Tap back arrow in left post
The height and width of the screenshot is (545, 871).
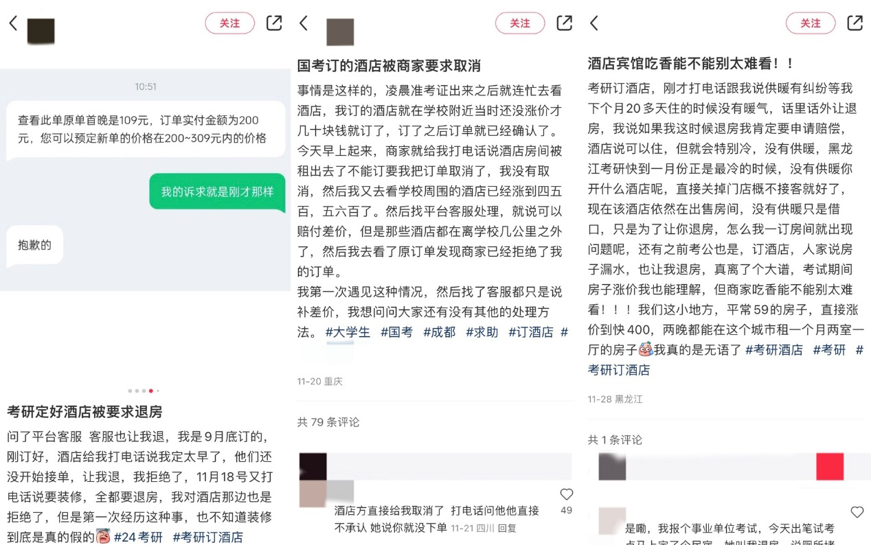tap(12, 23)
